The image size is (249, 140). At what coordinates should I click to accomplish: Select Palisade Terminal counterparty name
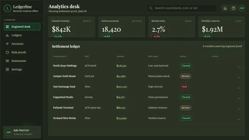click(63, 108)
